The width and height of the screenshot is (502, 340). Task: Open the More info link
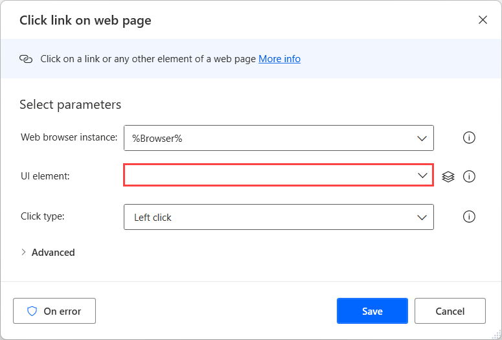coord(279,59)
